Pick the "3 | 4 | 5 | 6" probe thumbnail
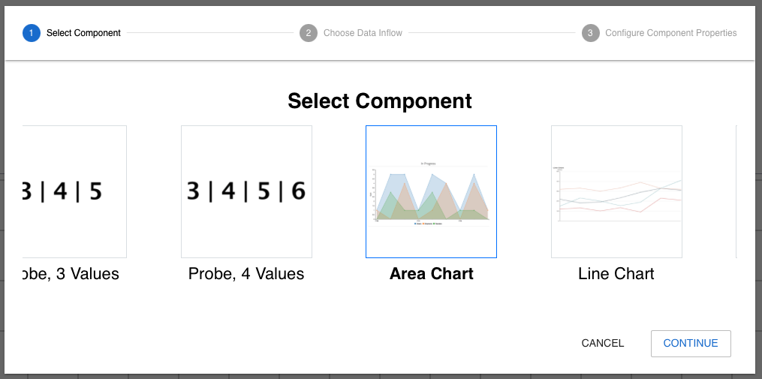This screenshot has width=762, height=379. 246,191
